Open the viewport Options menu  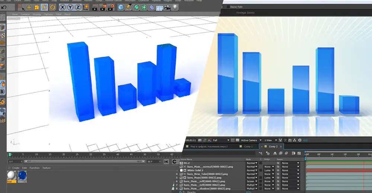click(48, 14)
